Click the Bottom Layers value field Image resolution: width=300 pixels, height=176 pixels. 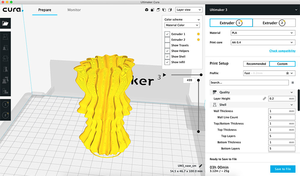point(282,148)
